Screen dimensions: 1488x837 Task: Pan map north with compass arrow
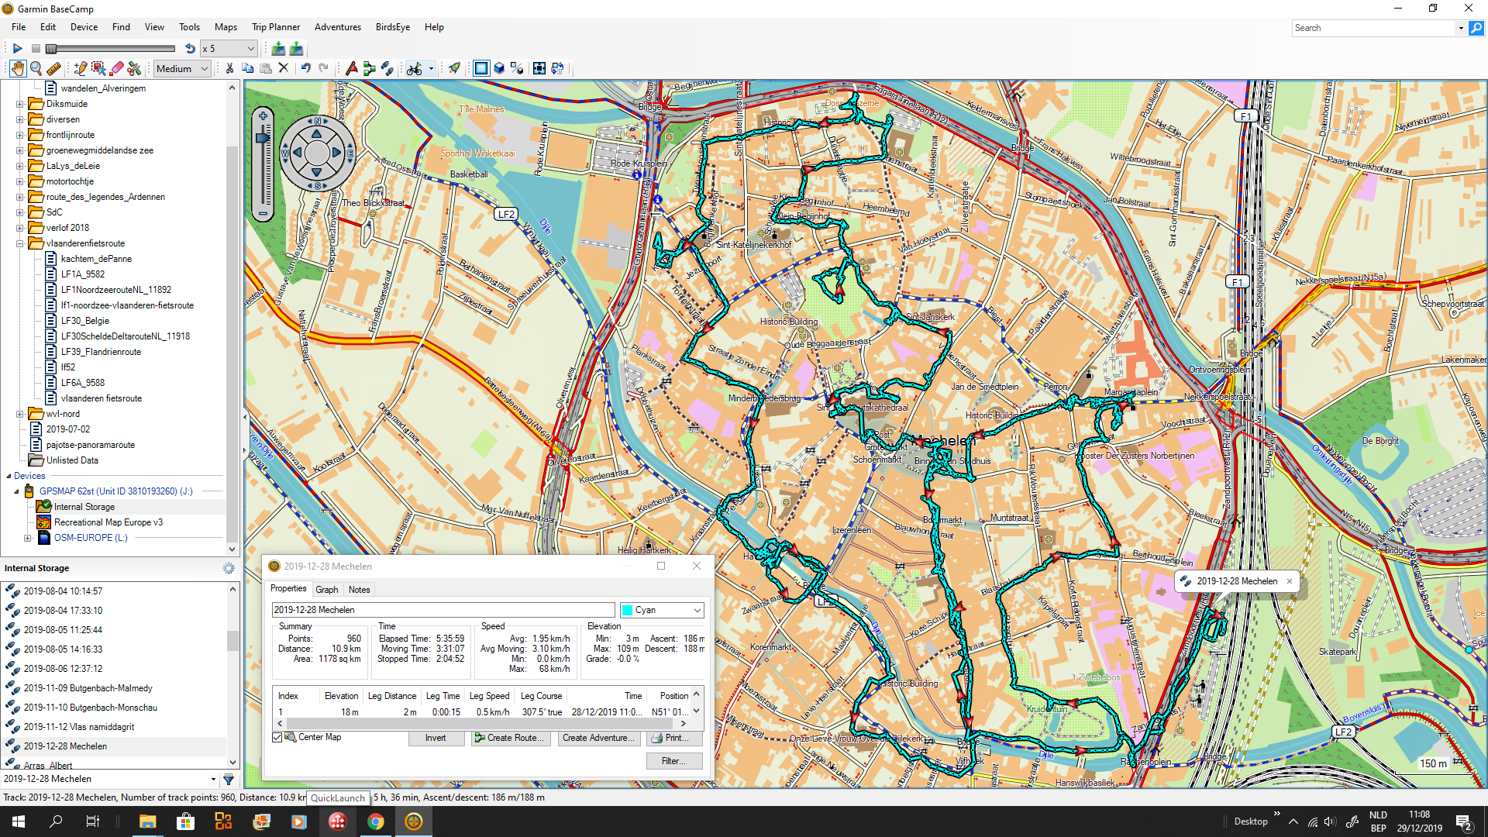point(317,134)
